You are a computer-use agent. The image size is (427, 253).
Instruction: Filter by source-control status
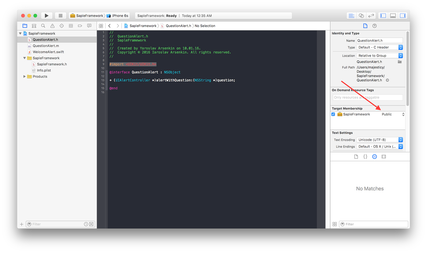[91, 224]
